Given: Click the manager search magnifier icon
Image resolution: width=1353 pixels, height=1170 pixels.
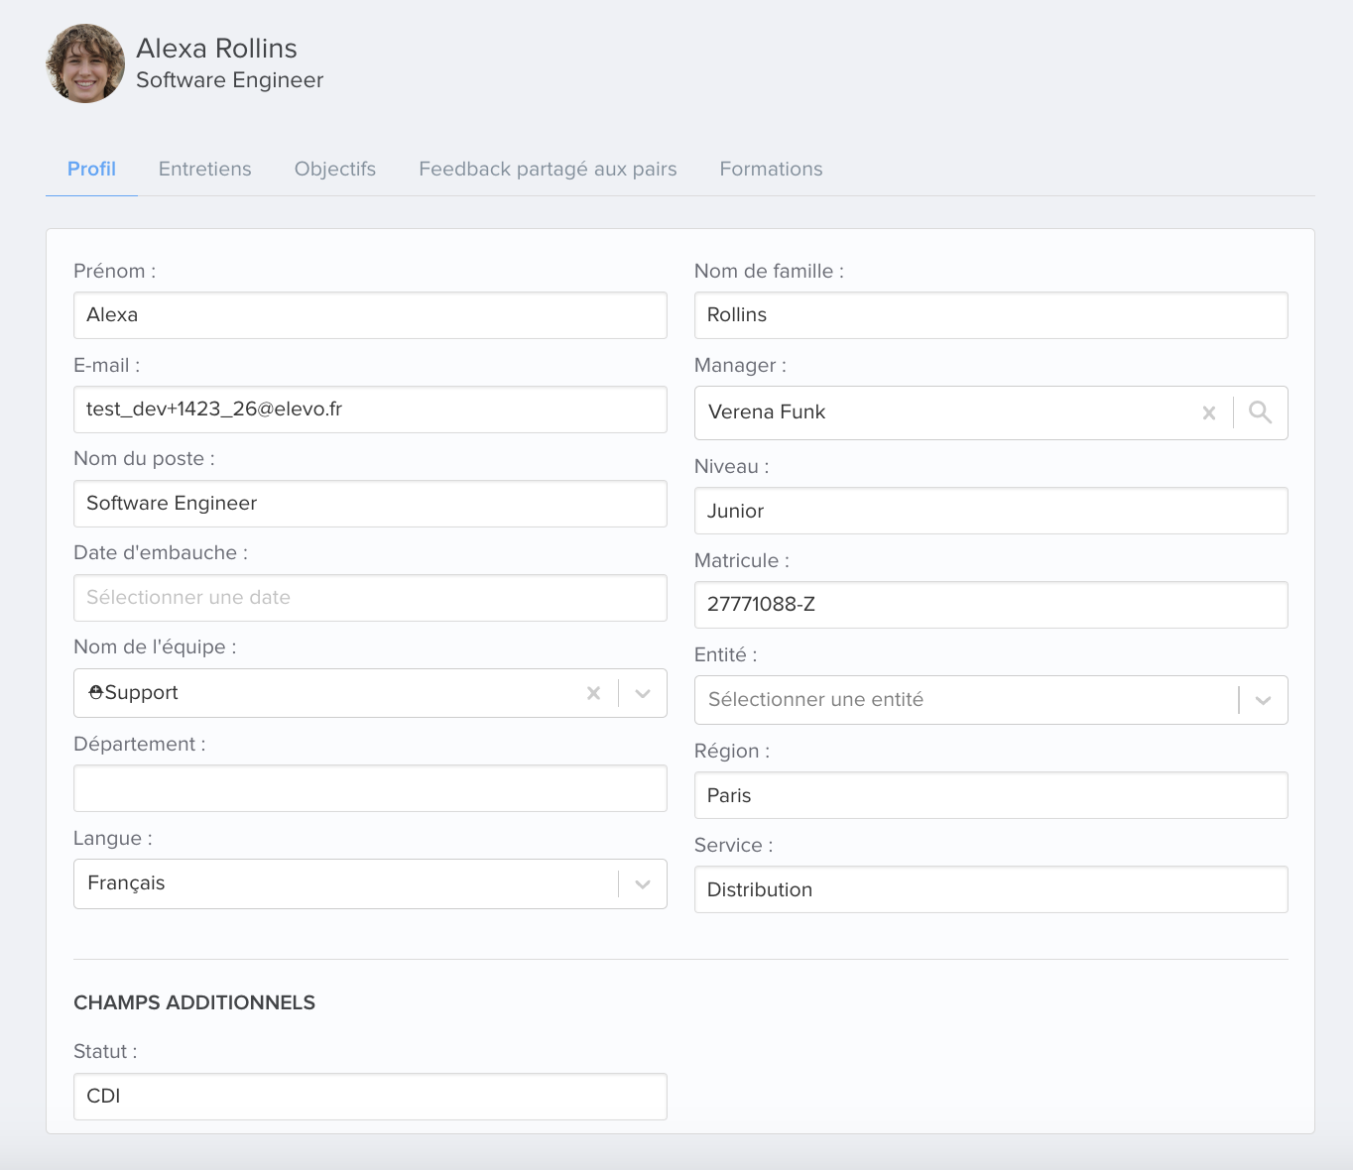Looking at the screenshot, I should [x=1260, y=412].
